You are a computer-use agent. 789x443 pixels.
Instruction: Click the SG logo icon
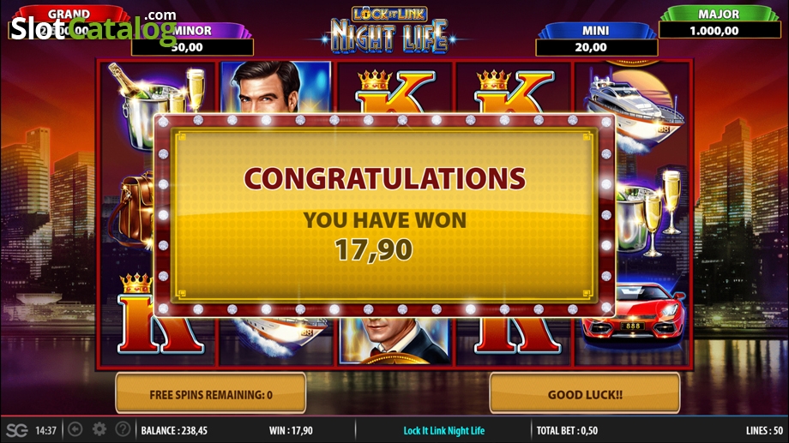(16, 430)
